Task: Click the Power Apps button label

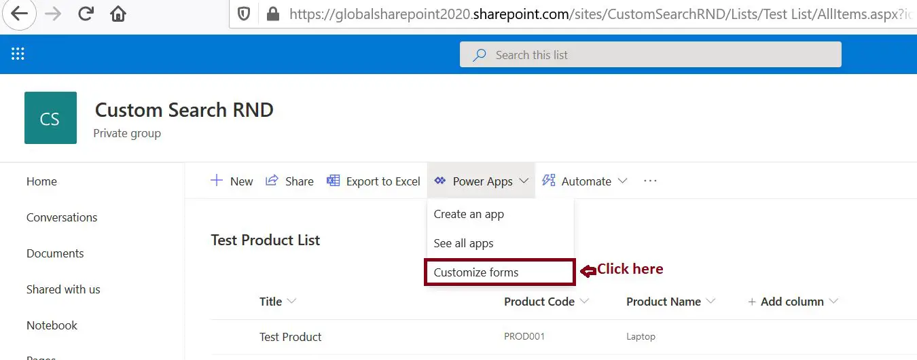Action: pos(483,181)
